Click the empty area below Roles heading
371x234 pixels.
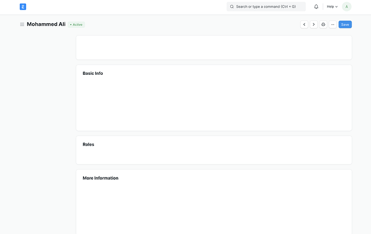point(213,156)
